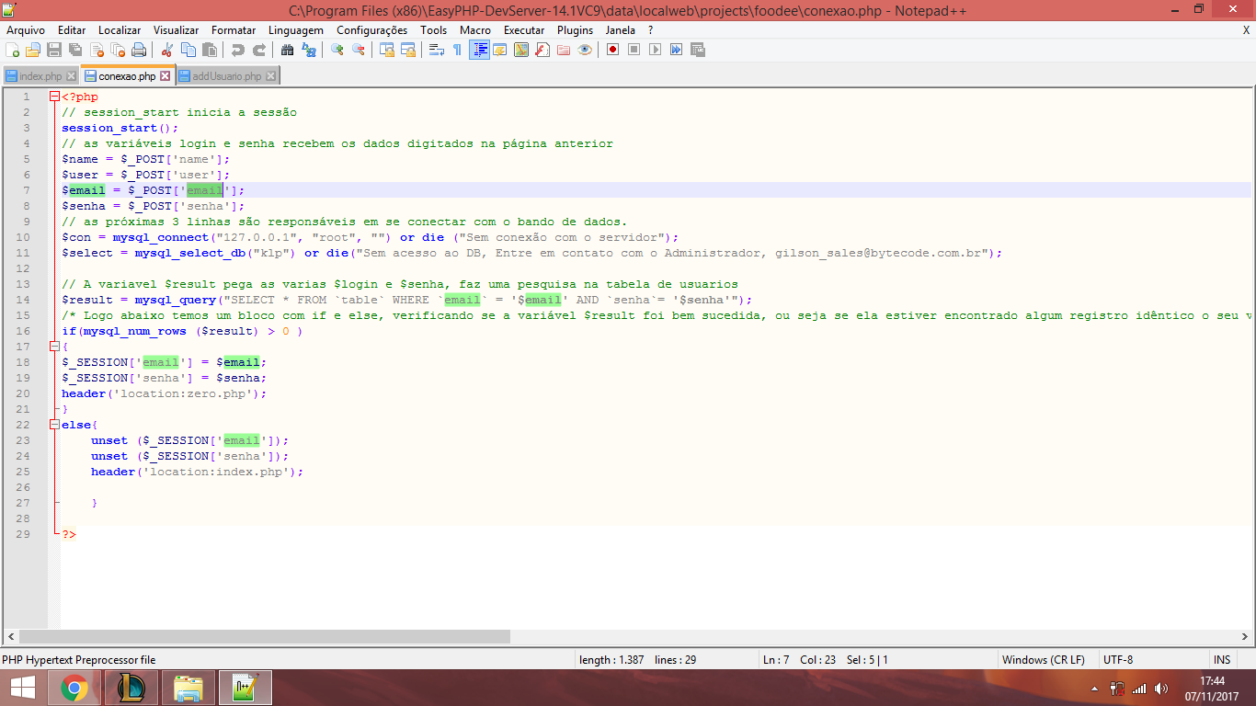Toggle the indent guide button
Screen dimensions: 1256x706
coord(479,50)
